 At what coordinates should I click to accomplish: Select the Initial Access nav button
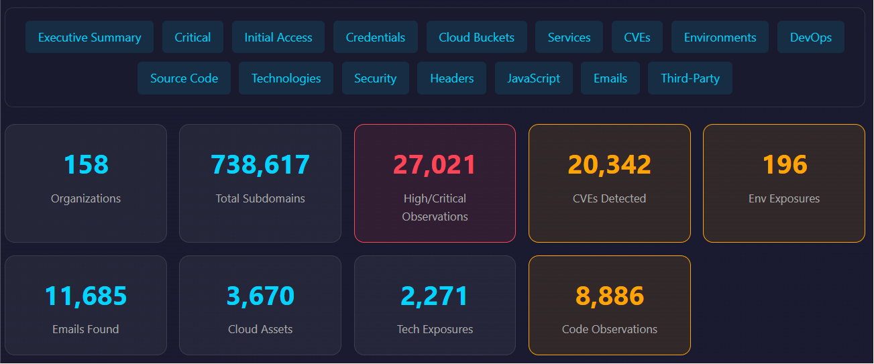click(278, 38)
